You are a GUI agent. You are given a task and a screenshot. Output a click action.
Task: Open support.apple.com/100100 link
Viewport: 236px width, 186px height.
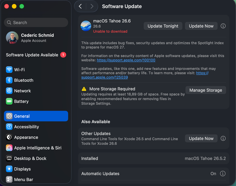click(x=126, y=60)
